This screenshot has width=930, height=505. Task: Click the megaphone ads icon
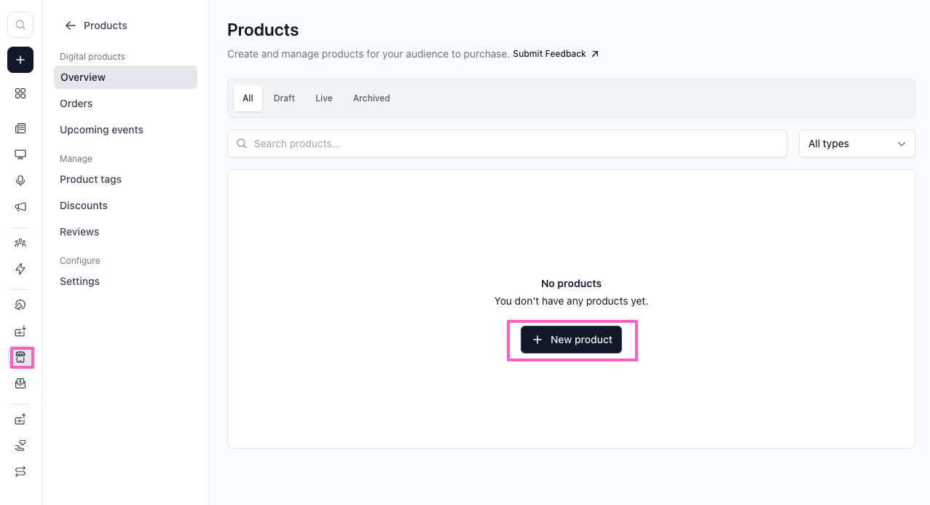tap(20, 207)
